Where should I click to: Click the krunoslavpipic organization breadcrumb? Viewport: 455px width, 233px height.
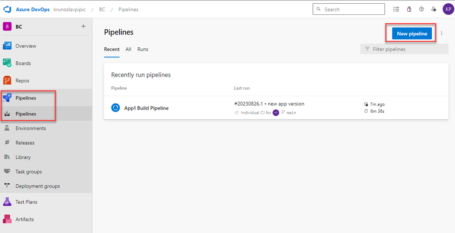[x=69, y=9]
